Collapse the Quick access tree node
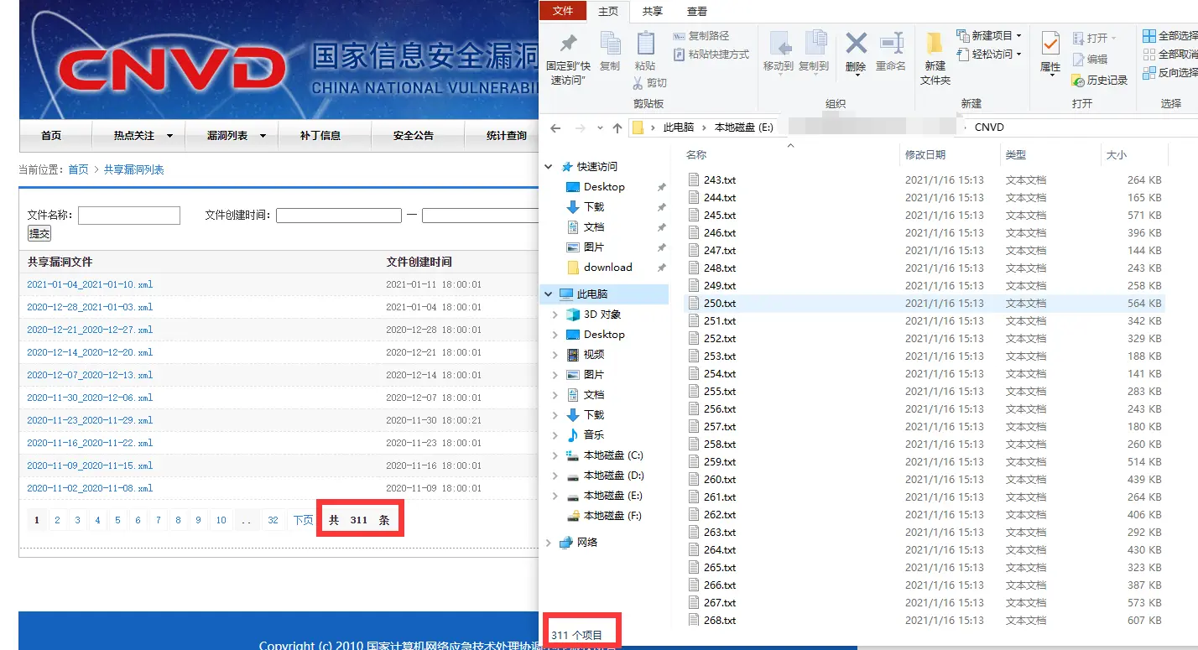1198x650 pixels. 549,167
